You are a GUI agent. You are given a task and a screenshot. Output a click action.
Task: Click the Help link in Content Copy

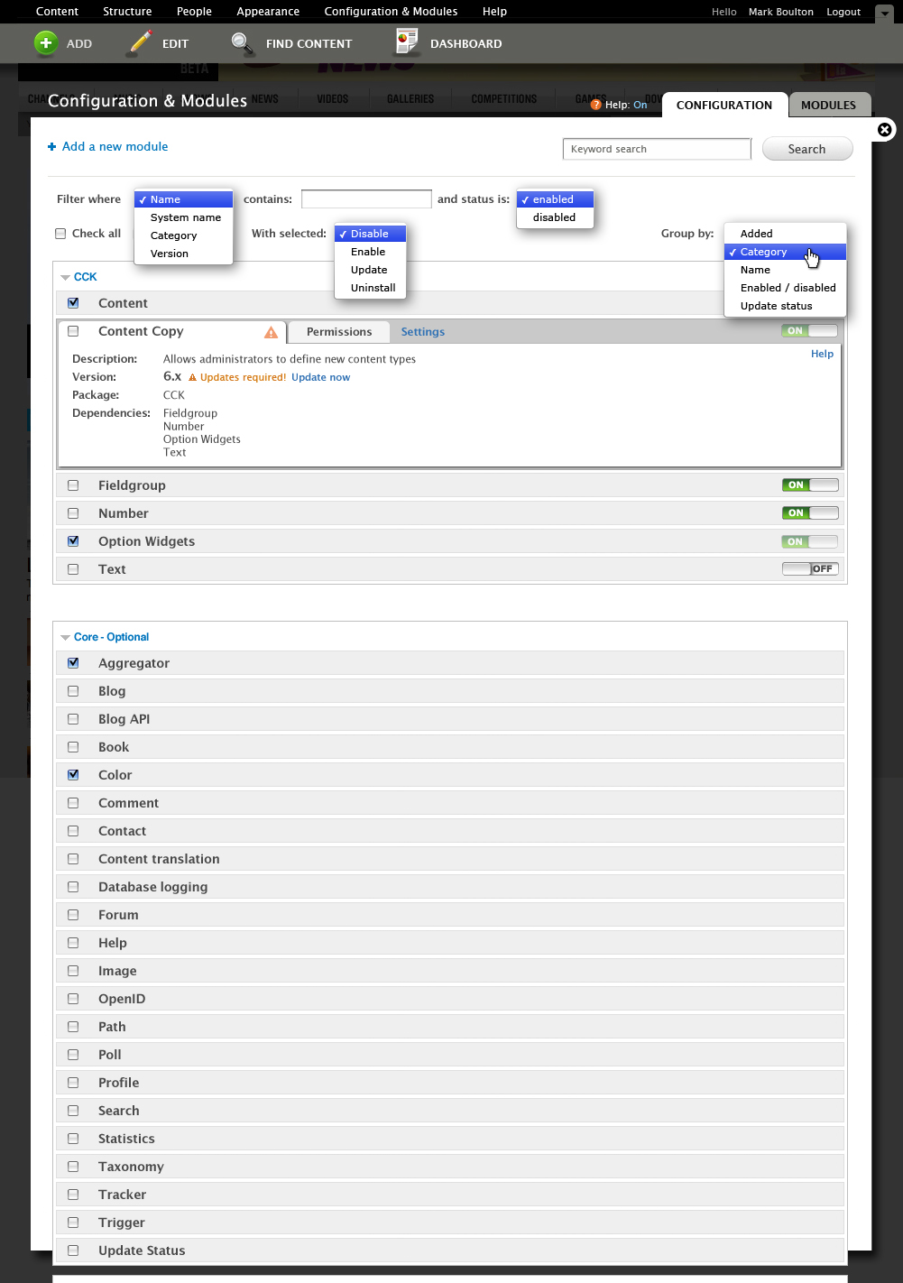point(822,354)
